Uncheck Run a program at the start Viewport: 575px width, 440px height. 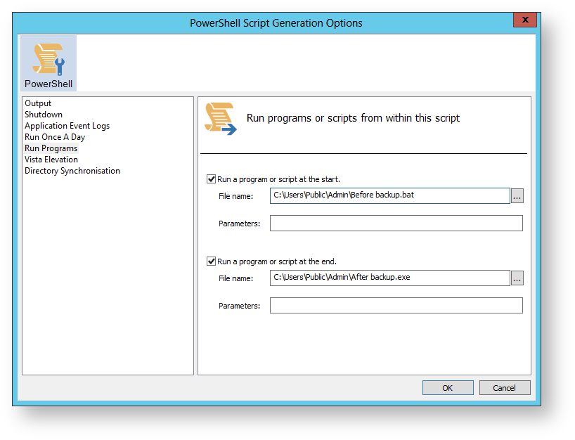click(211, 179)
